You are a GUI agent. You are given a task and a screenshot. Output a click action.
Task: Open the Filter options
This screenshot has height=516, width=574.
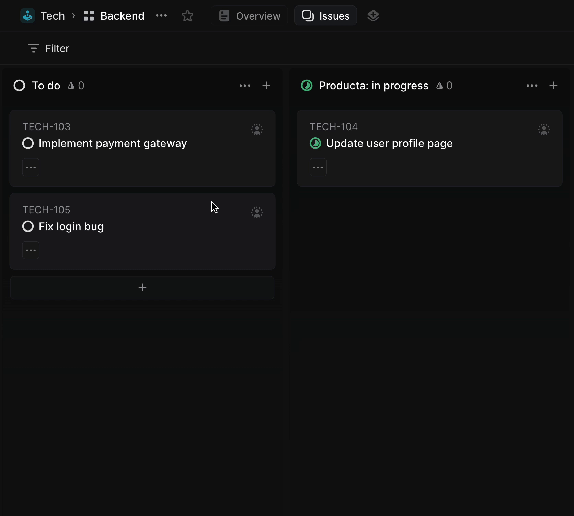48,48
